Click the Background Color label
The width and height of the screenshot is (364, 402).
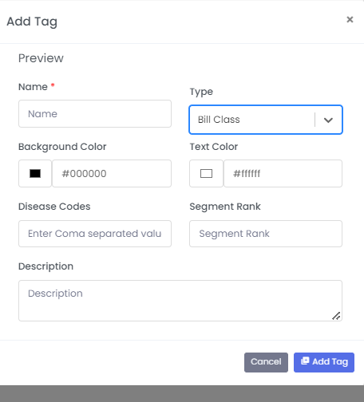(62, 147)
